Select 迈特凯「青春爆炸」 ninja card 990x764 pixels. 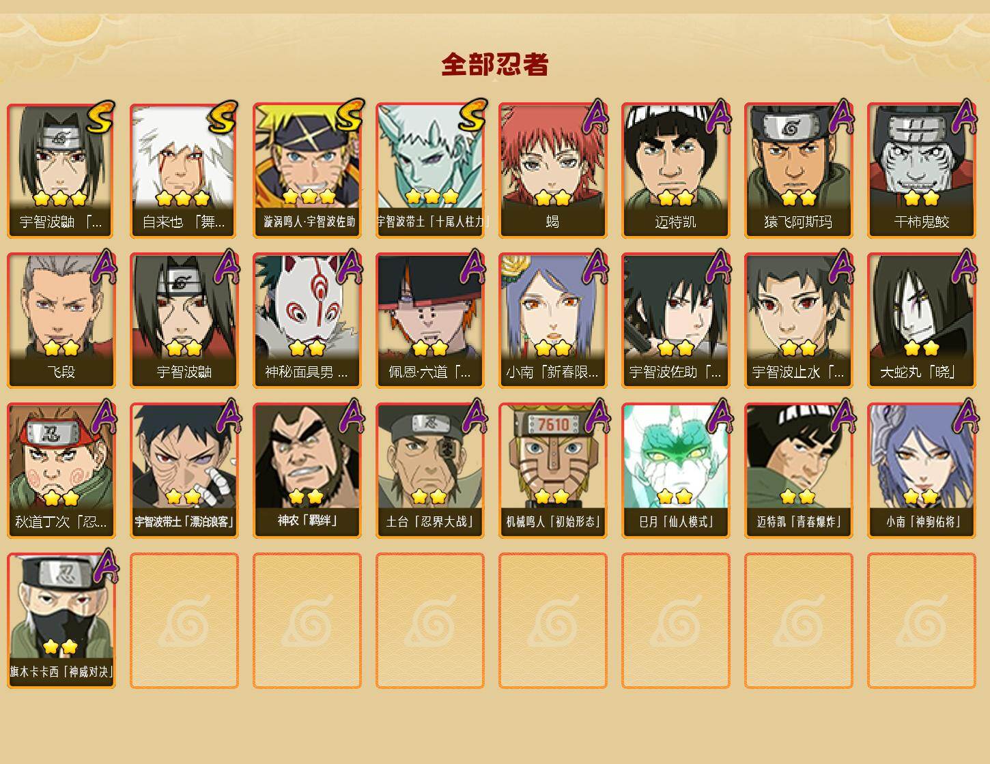click(798, 471)
